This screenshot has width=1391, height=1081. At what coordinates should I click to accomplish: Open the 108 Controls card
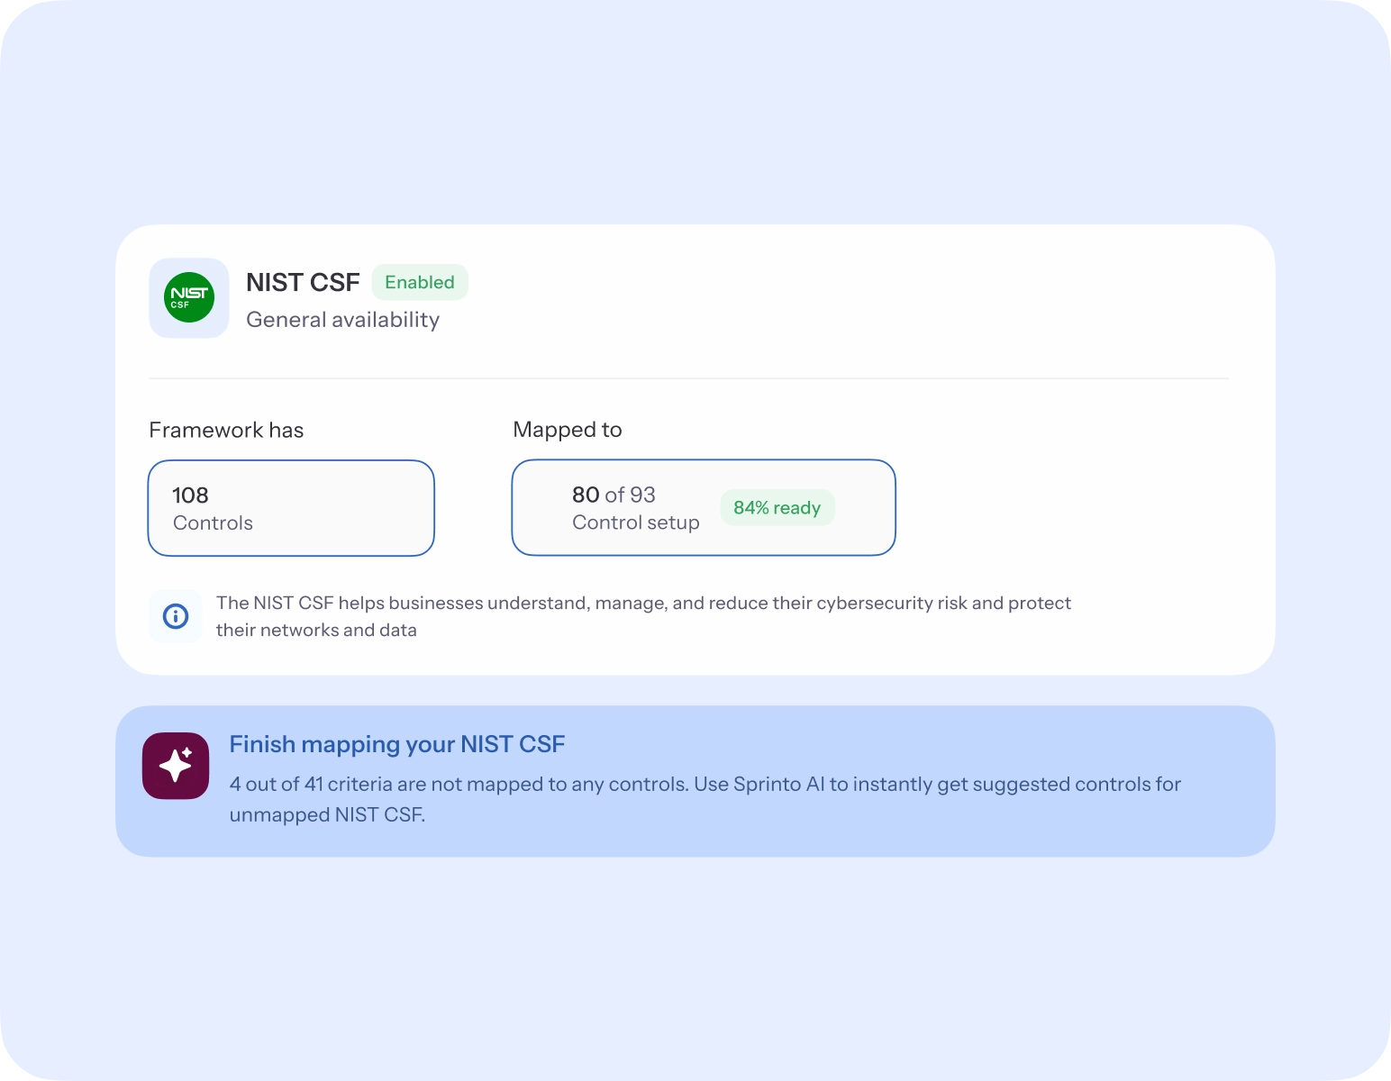point(291,508)
